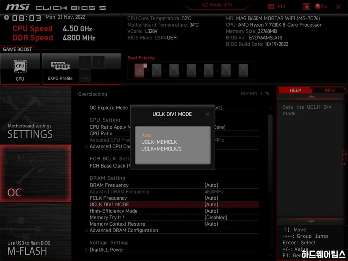
Task: Click the sixth boot priority slot icon
Action: point(226,70)
